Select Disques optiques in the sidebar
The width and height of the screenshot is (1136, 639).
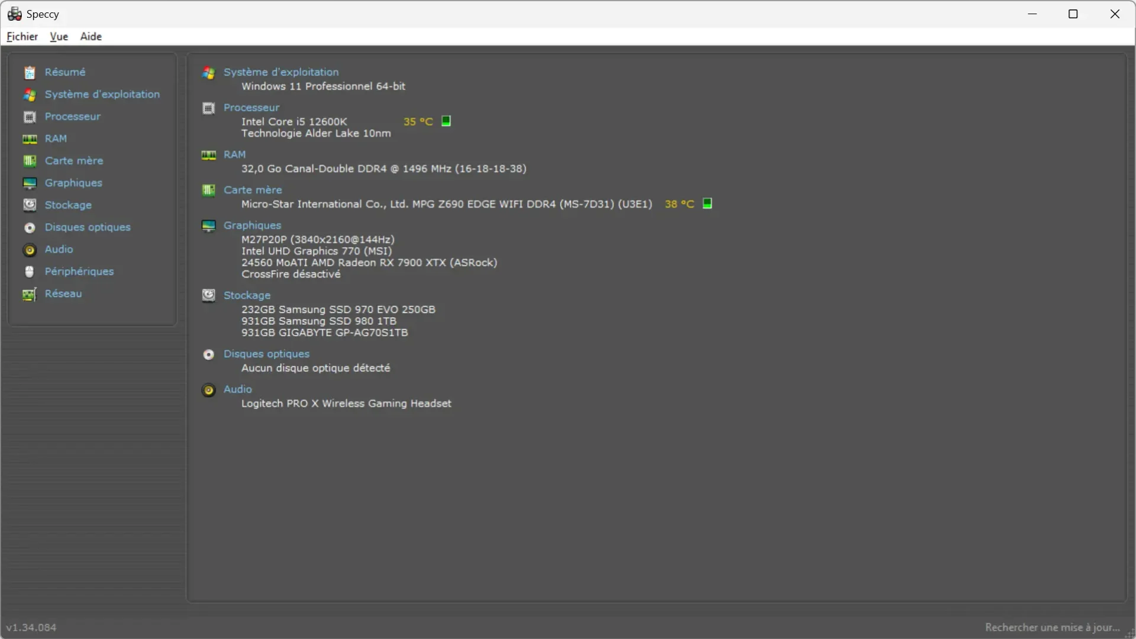pos(88,227)
